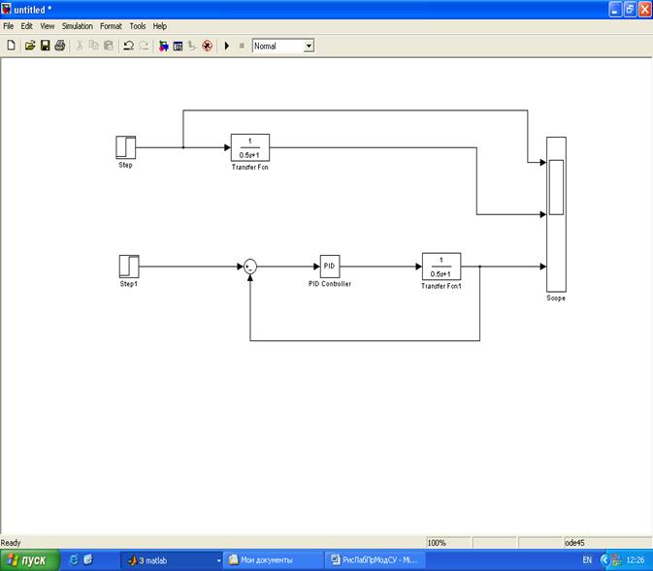Image resolution: width=653 pixels, height=571 pixels.
Task: Open the Tools menu
Action: pyautogui.click(x=137, y=26)
